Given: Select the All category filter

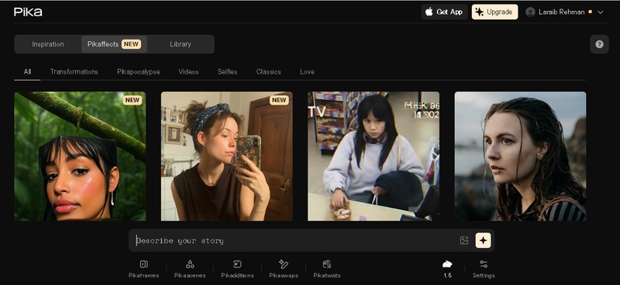Looking at the screenshot, I should (27, 71).
